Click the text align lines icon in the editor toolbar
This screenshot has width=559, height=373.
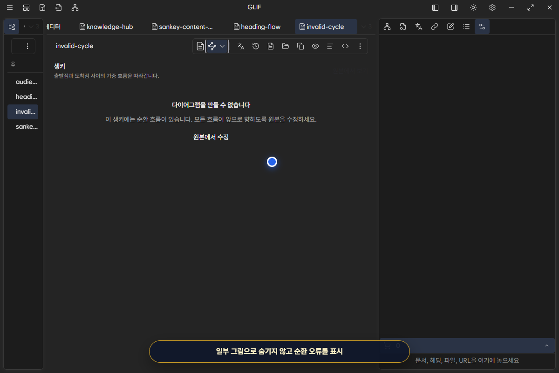coord(330,46)
